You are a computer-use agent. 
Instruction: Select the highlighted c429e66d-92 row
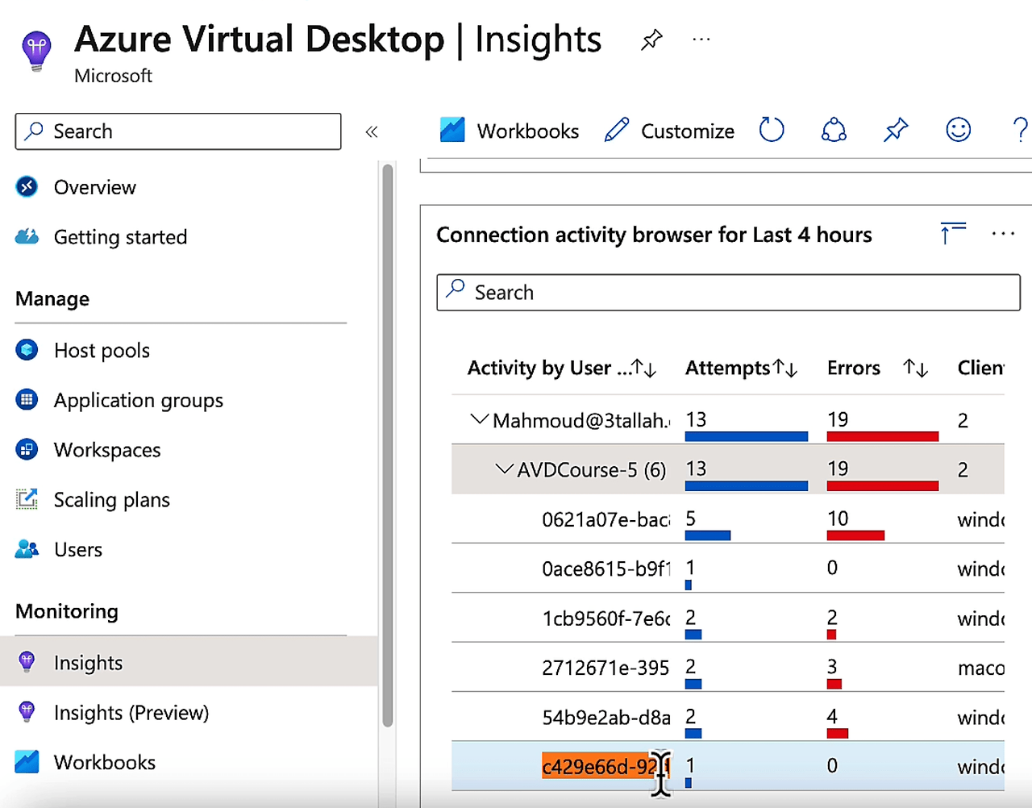pyautogui.click(x=727, y=766)
